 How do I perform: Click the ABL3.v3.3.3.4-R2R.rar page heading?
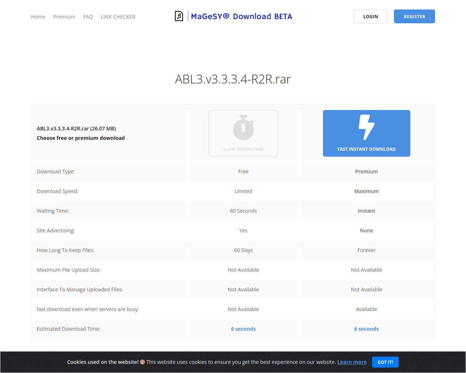pos(233,79)
